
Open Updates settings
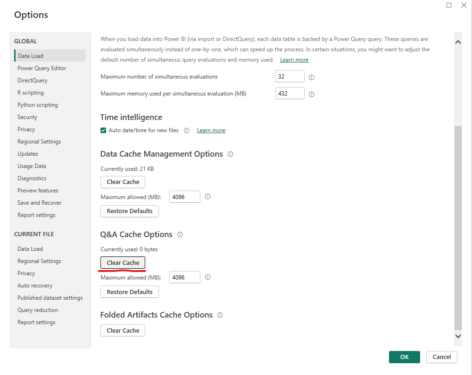[28, 154]
